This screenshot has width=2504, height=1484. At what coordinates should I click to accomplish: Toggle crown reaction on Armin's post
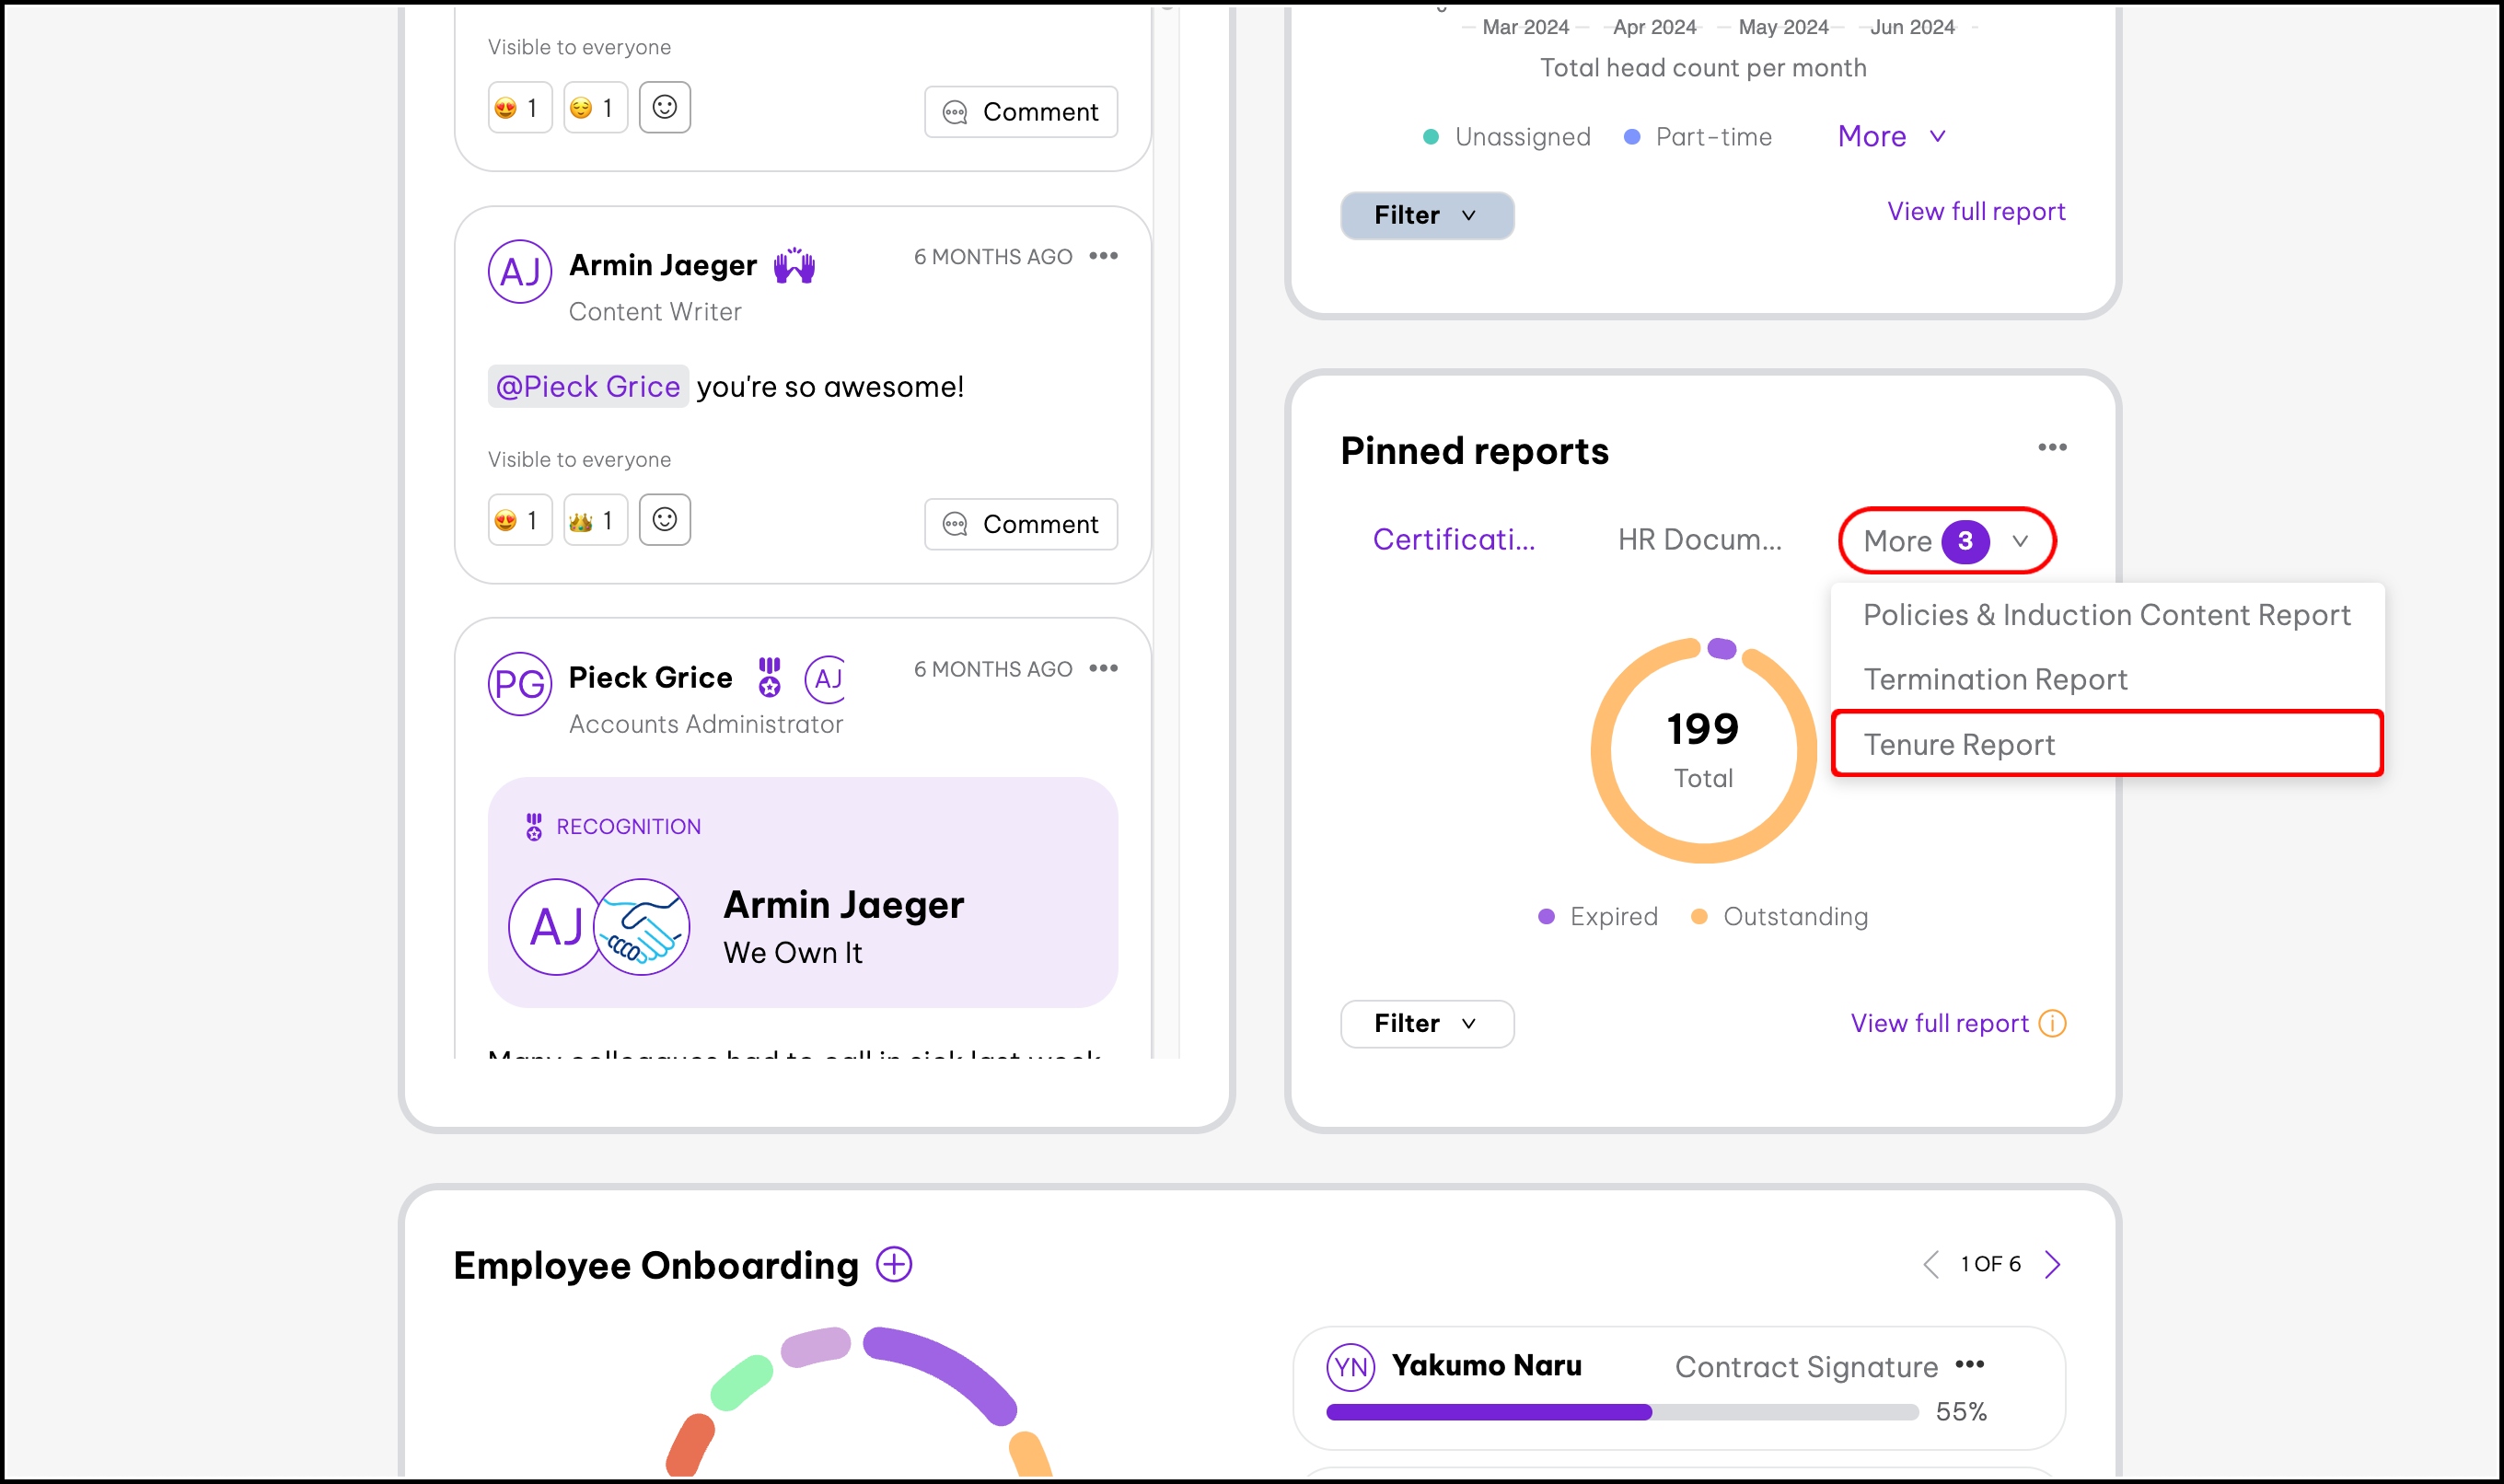594,519
